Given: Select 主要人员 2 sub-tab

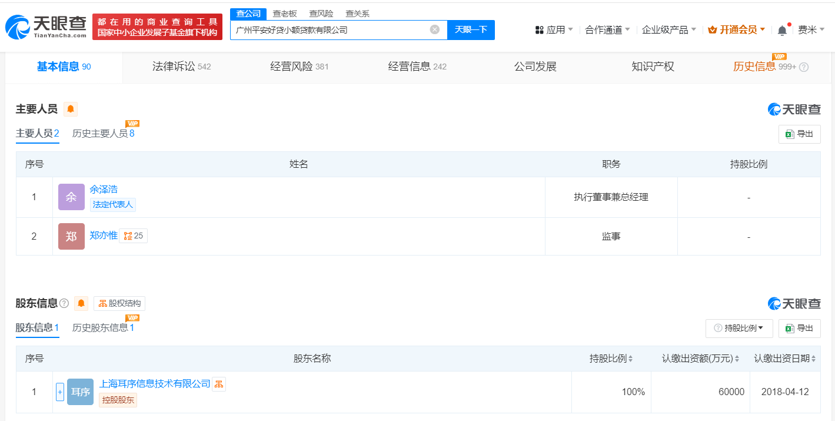Looking at the screenshot, I should coord(38,134).
